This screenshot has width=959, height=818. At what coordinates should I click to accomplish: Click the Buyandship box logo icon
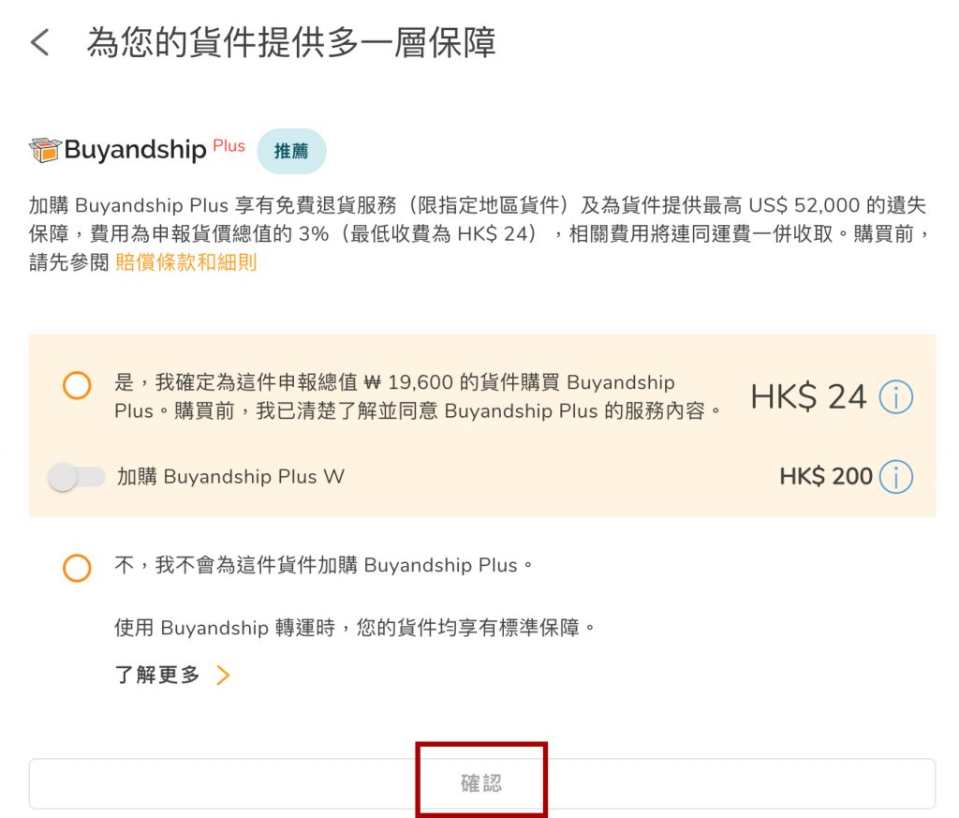tap(45, 150)
